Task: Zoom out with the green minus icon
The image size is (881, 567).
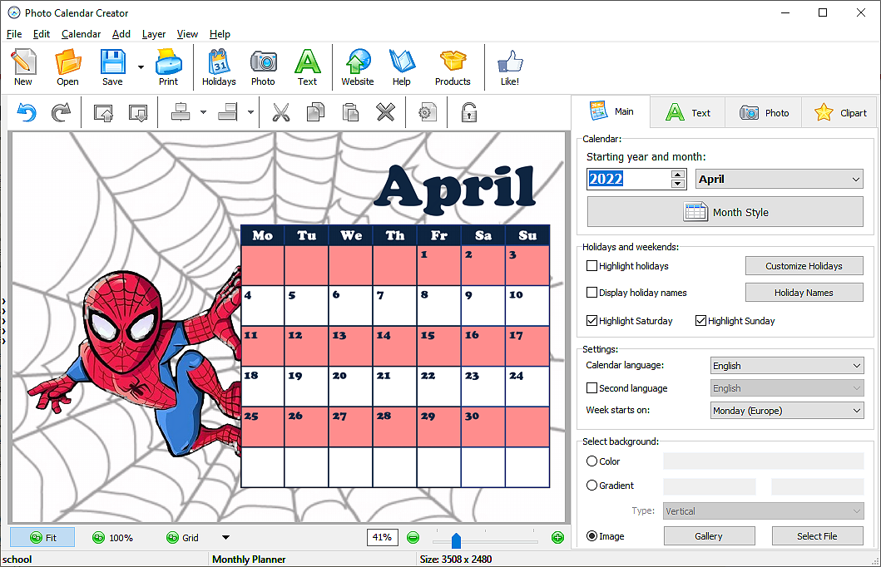Action: (x=413, y=537)
